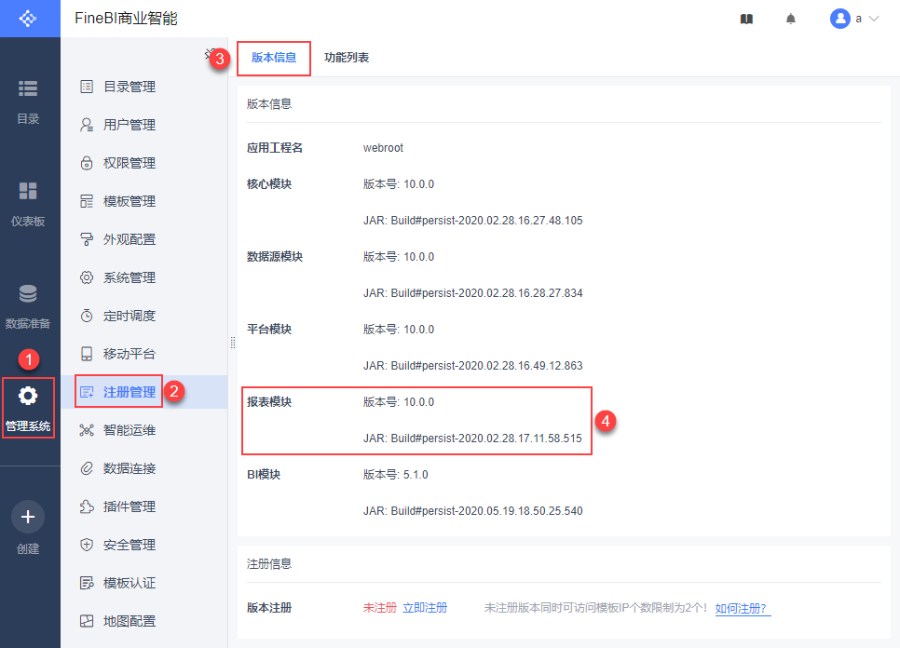Click the 安全管理 shield icon
This screenshot has height=648, width=900.
click(x=87, y=545)
